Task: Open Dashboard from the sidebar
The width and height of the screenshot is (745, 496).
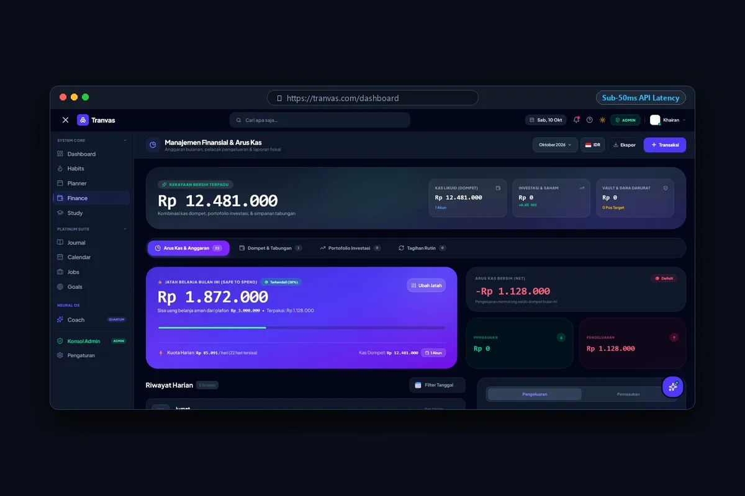Action: pyautogui.click(x=91, y=154)
